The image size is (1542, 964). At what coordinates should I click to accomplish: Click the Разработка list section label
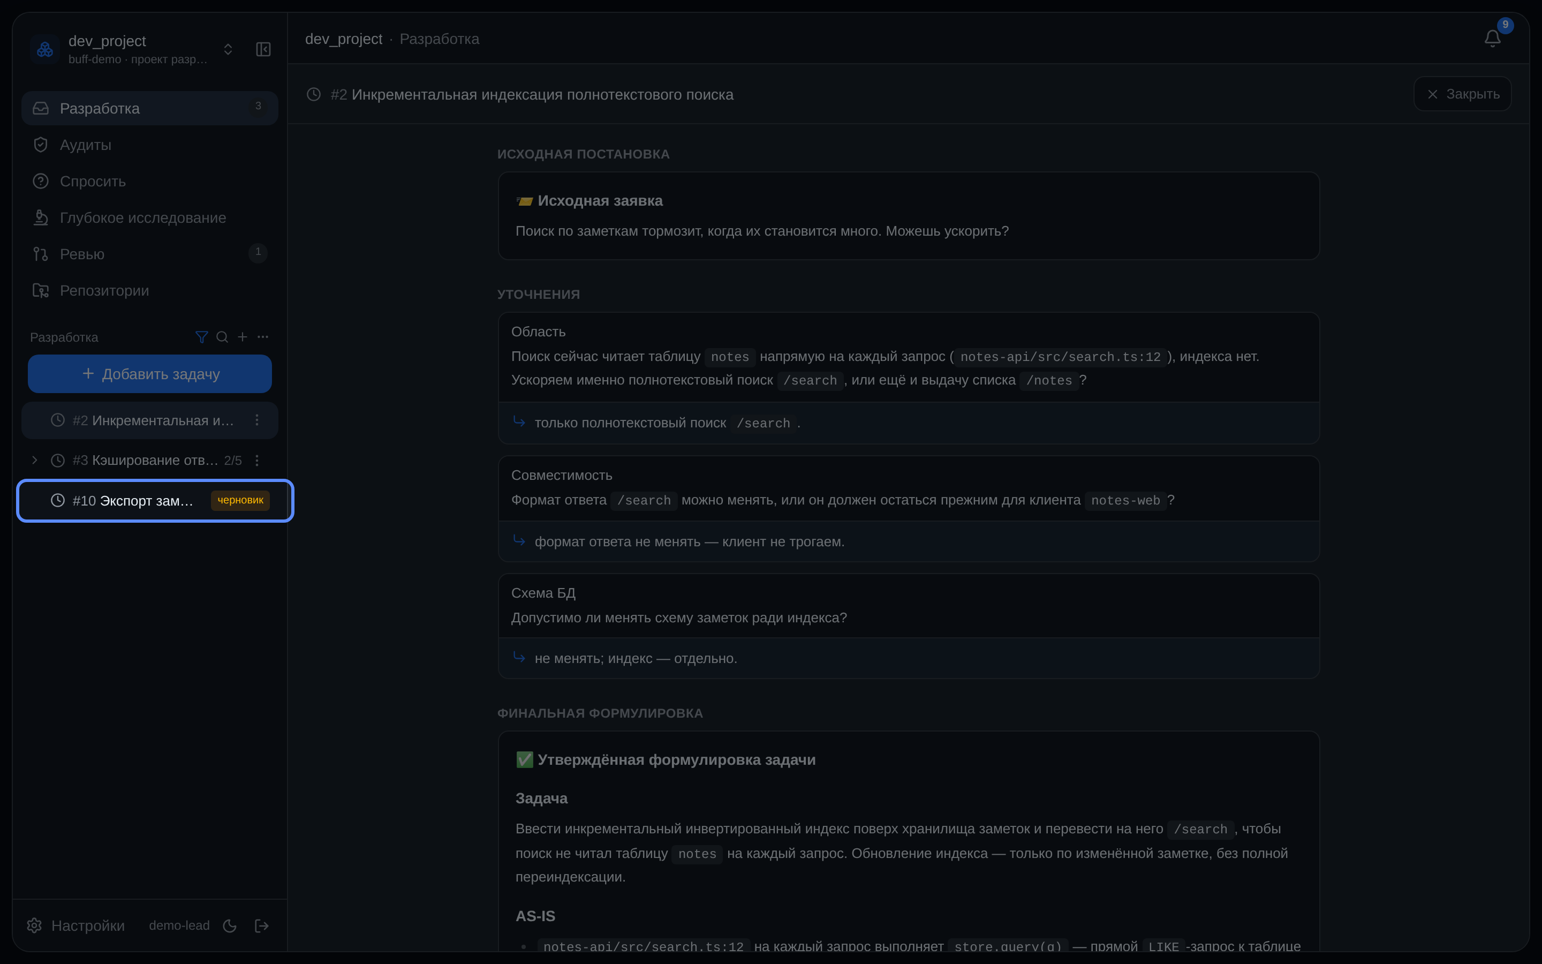click(x=64, y=337)
